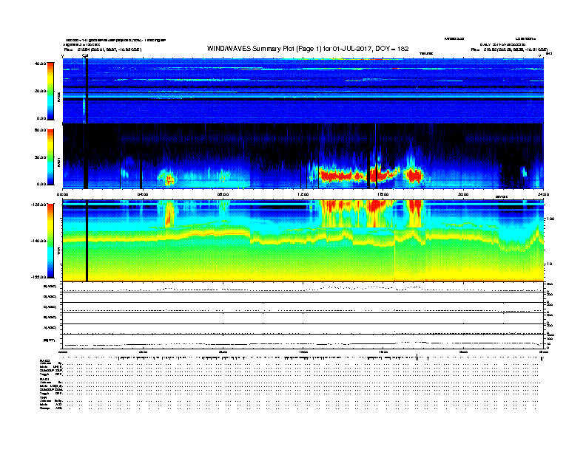Screen dimensions: 586x452
Task: Click the rotated RAD2 axis label
Action: pyautogui.click(x=59, y=97)
